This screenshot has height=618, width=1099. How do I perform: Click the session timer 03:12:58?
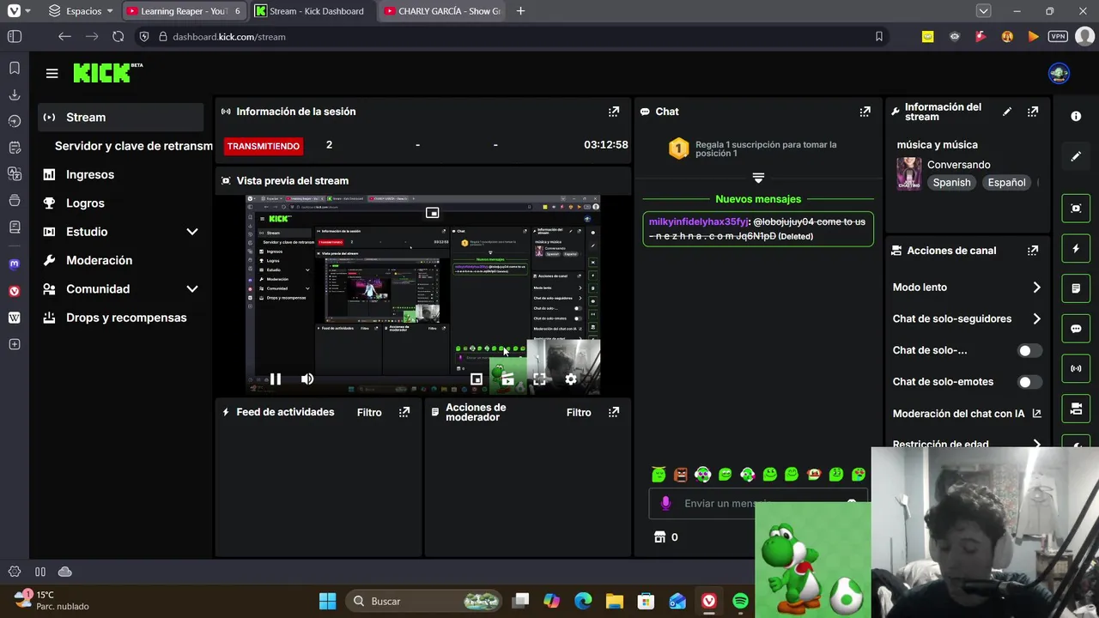606,145
